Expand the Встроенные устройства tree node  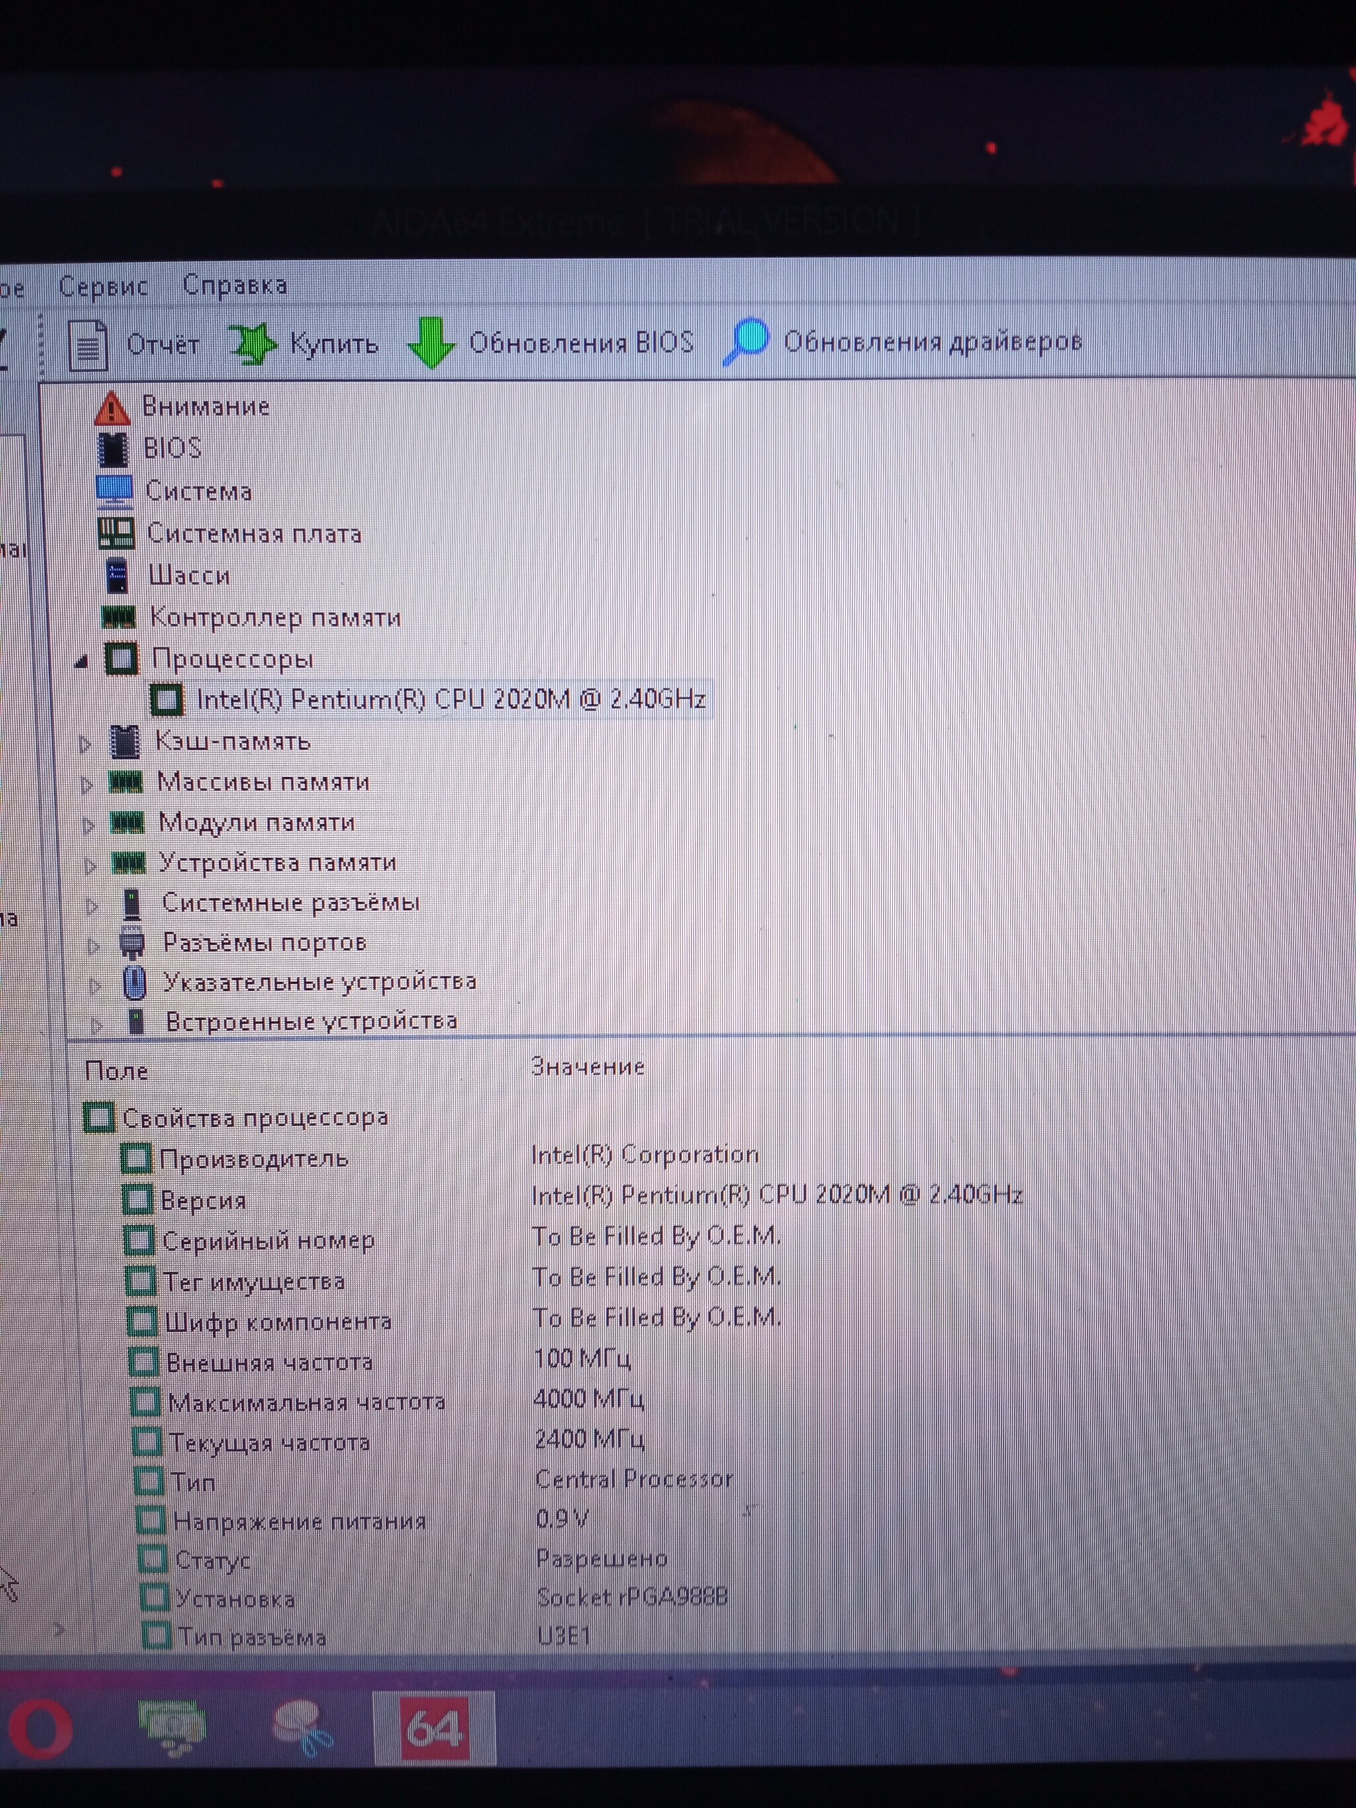coord(97,1025)
